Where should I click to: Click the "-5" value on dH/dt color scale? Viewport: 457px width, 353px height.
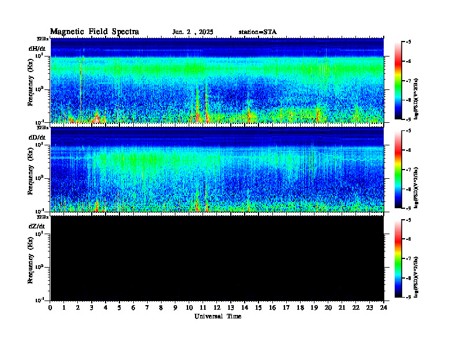coord(409,42)
